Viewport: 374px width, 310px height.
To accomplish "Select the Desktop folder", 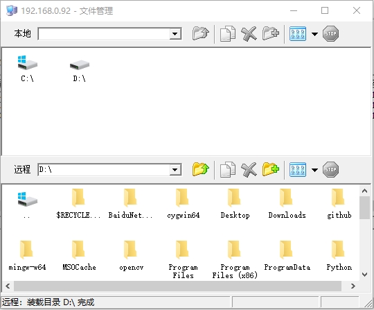I will (x=235, y=204).
